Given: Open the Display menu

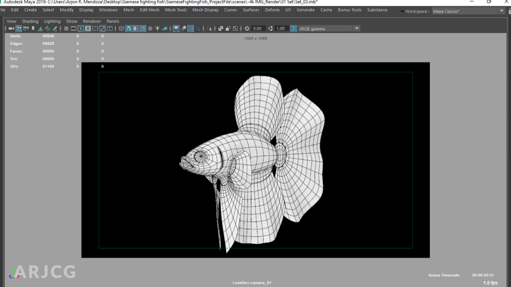Looking at the screenshot, I should (x=86, y=10).
